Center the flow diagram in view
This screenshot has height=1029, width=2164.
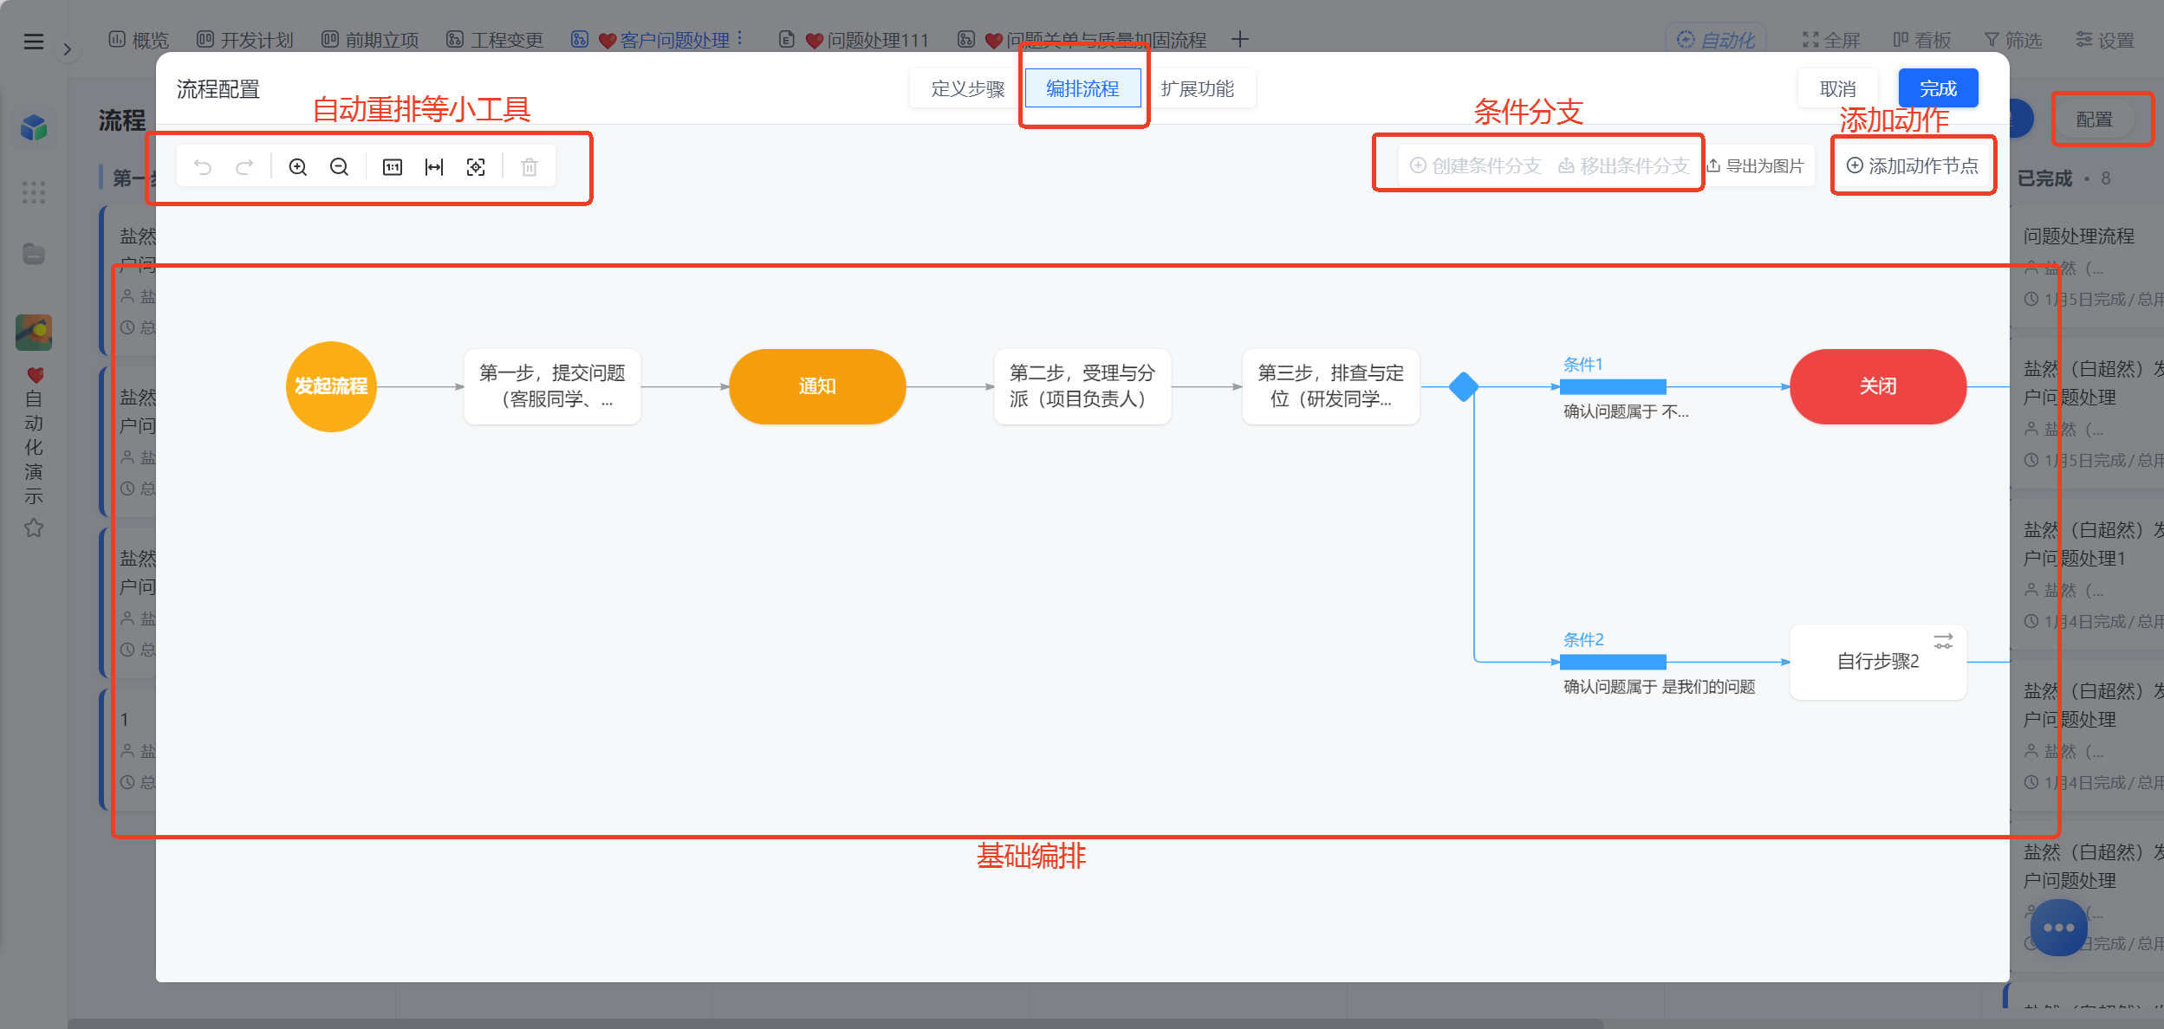pyautogui.click(x=476, y=167)
